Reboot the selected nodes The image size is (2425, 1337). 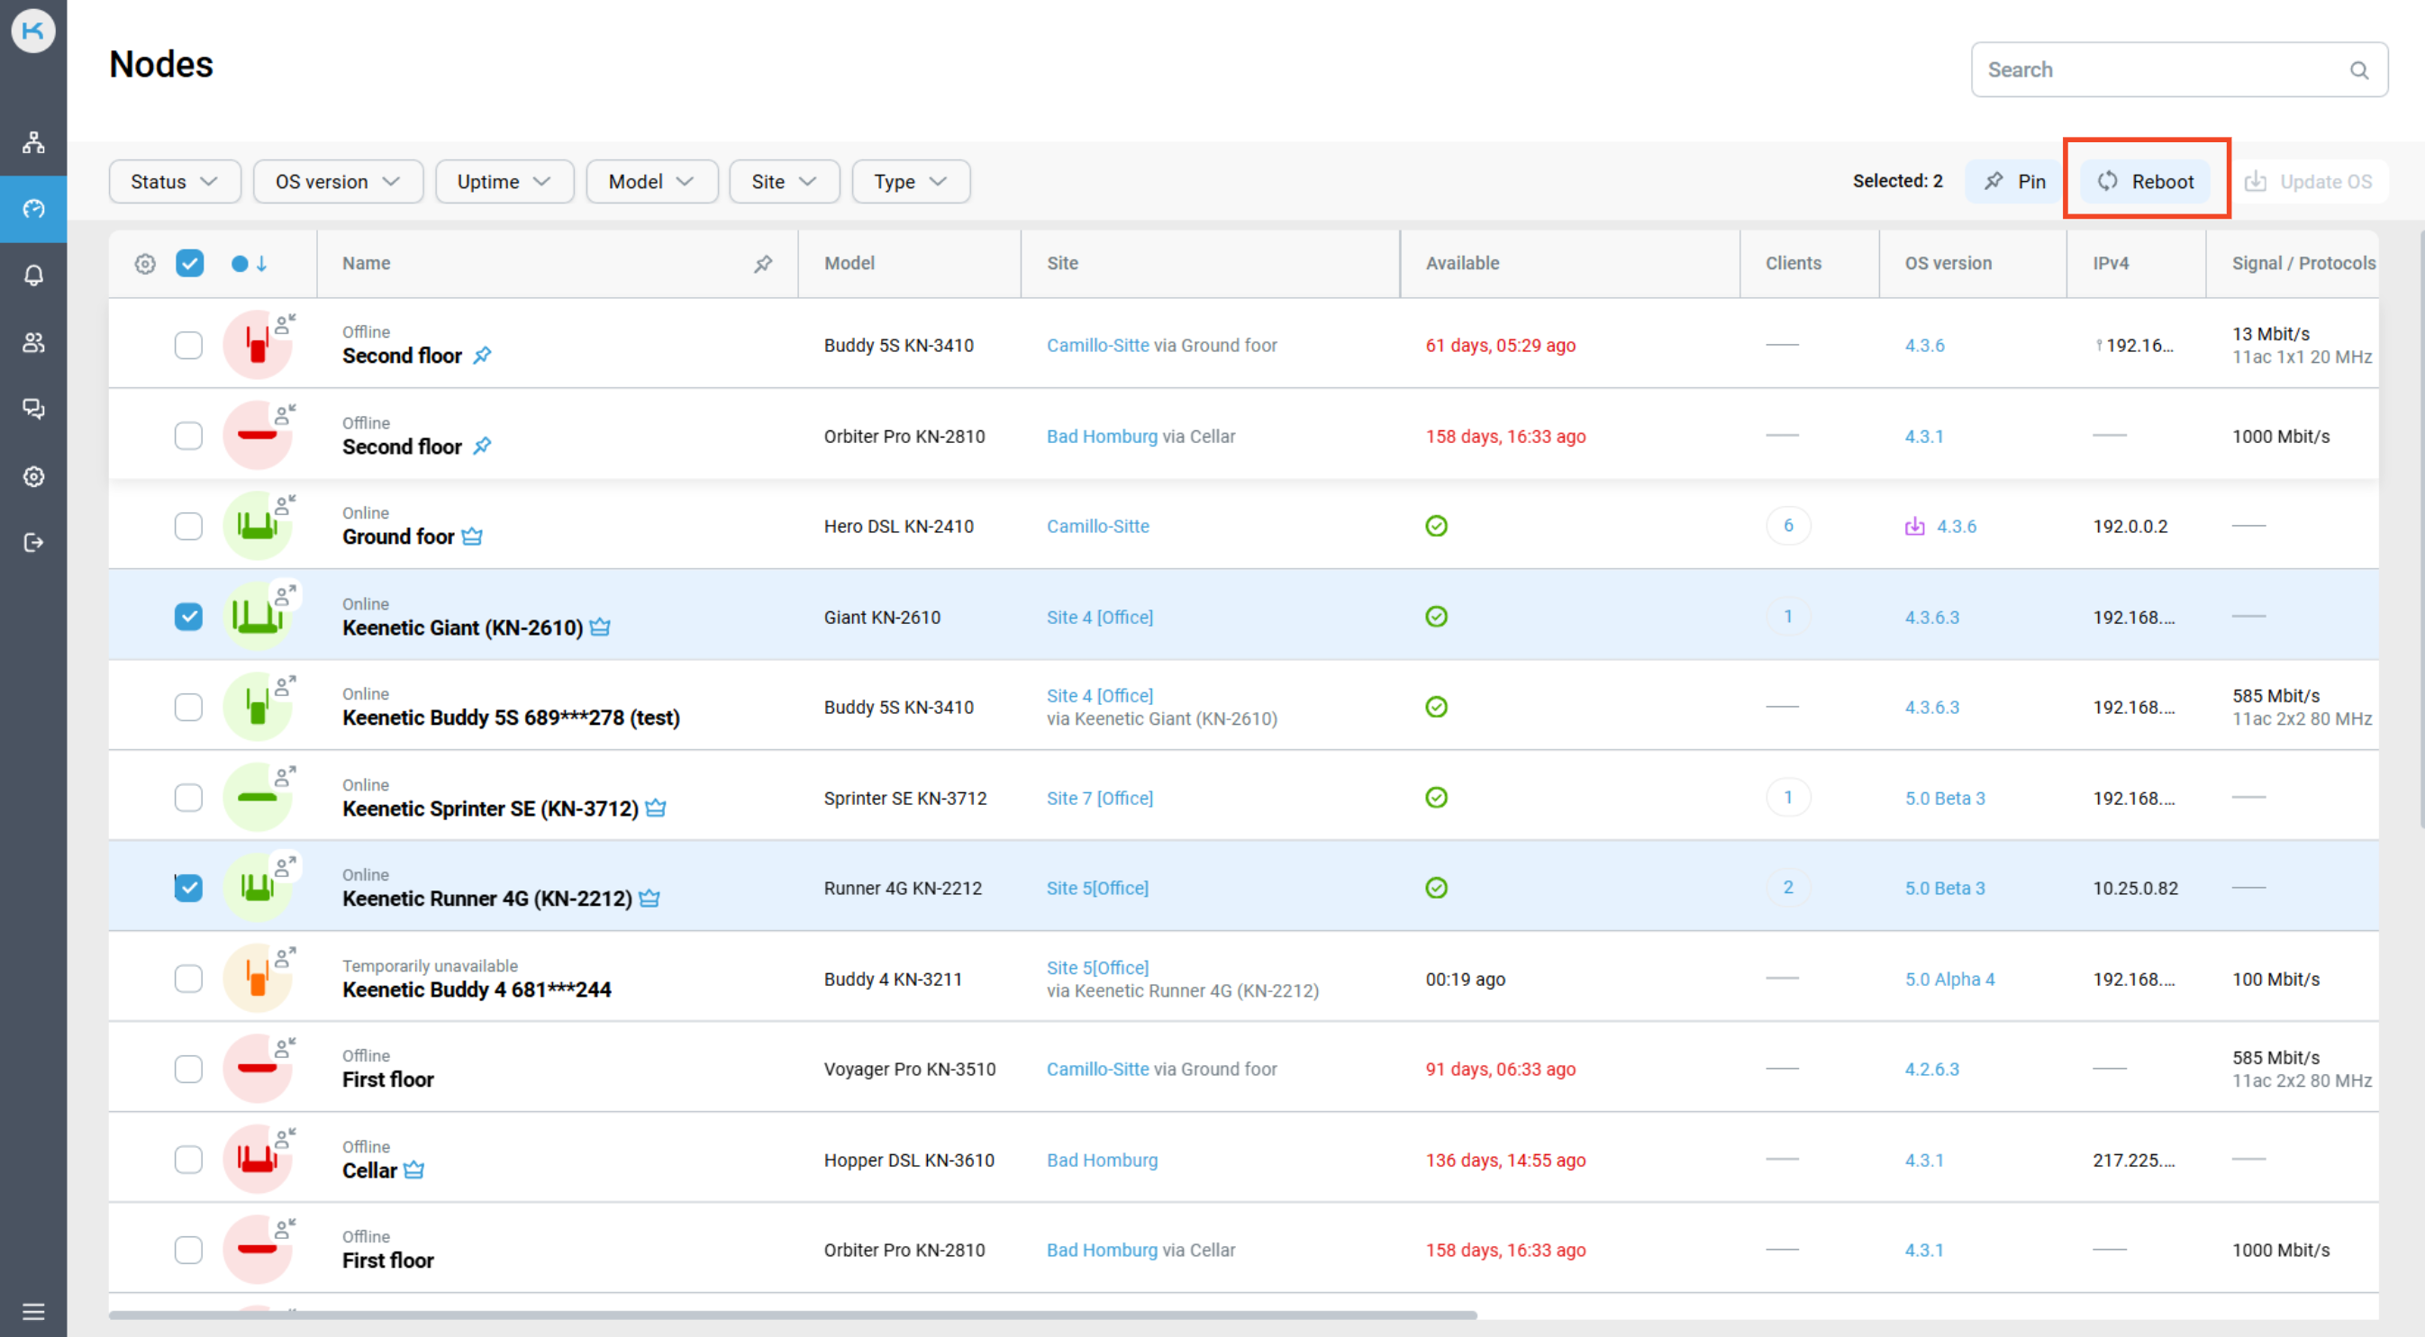pyautogui.click(x=2147, y=181)
